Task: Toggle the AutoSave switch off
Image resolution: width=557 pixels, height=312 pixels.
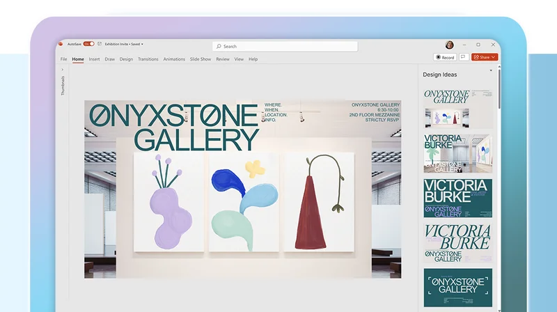Action: coord(89,44)
